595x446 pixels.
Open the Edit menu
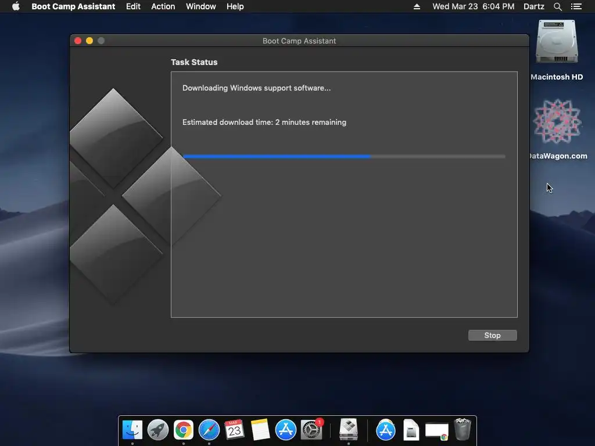133,6
